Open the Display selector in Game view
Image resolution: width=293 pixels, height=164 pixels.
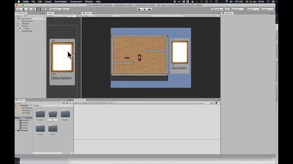(89, 16)
